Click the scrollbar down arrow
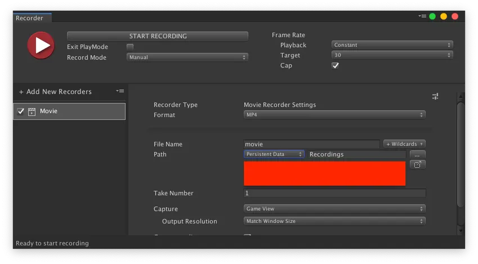This screenshot has width=478, height=264. point(461,231)
